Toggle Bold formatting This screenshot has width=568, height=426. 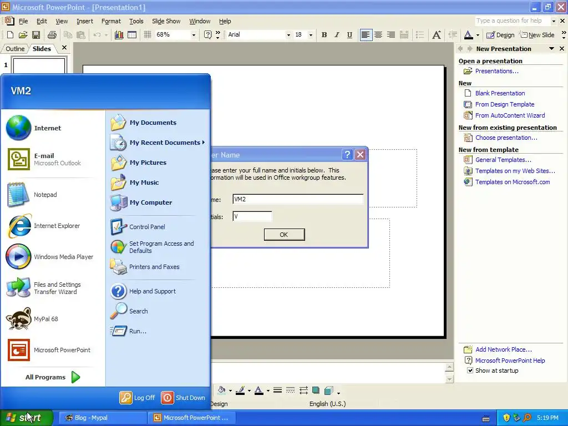tap(324, 35)
